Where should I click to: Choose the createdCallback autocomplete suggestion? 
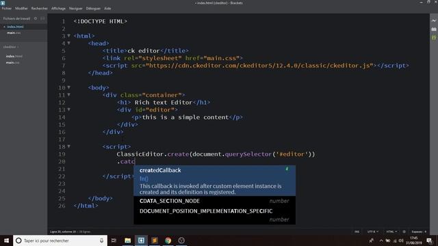coord(214,180)
